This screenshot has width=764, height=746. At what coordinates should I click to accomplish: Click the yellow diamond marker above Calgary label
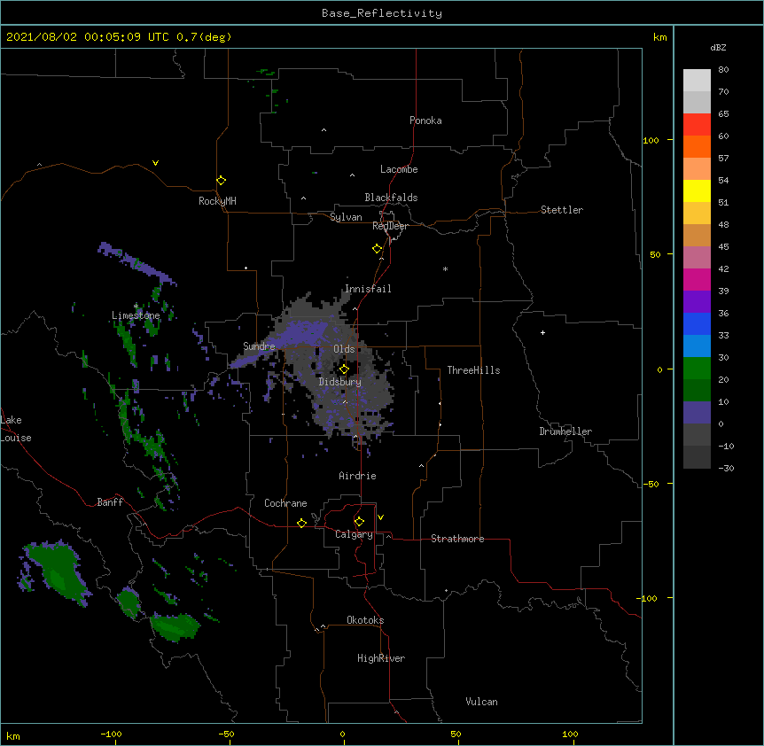[x=359, y=522]
